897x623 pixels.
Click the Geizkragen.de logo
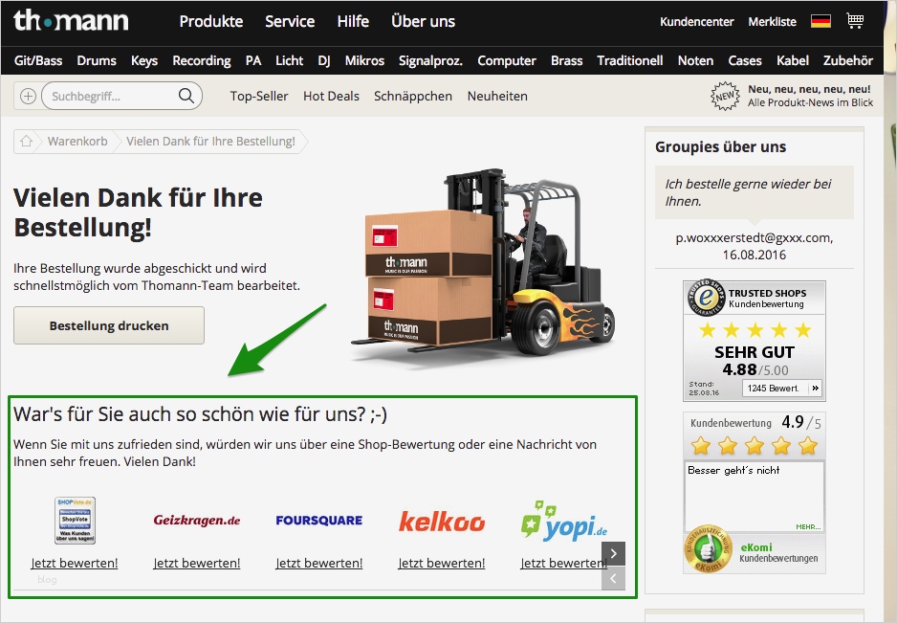pyautogui.click(x=197, y=521)
